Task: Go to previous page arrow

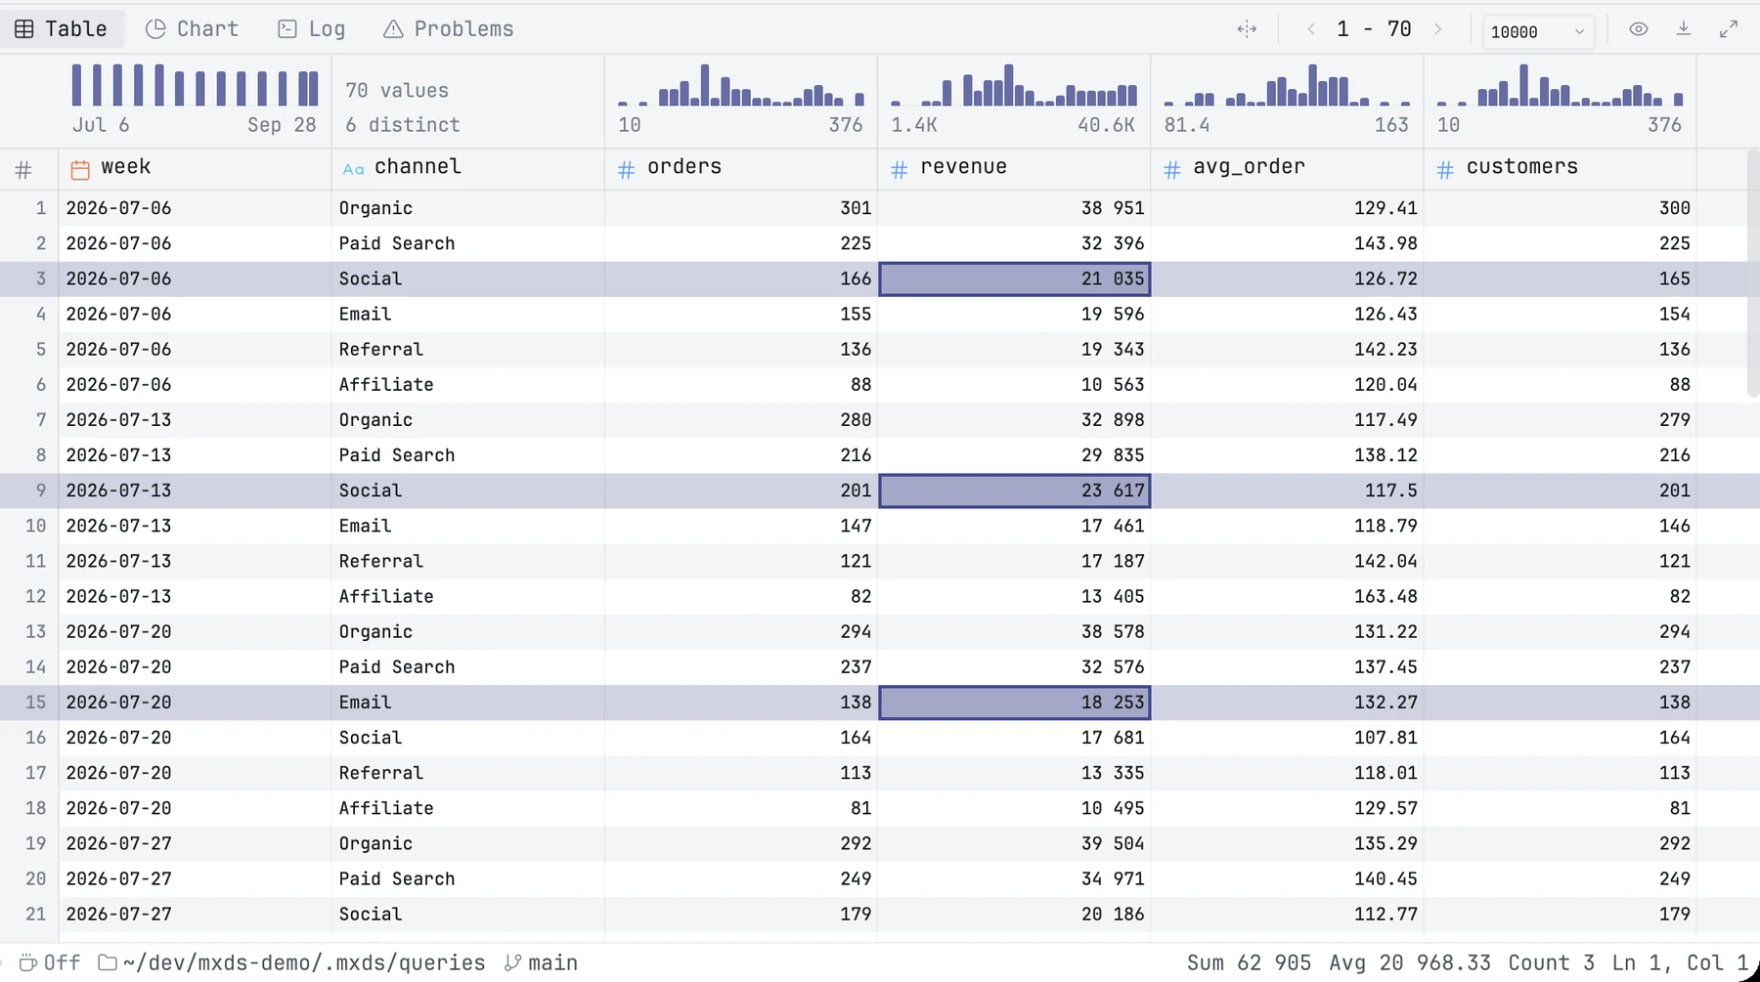Action: [1311, 29]
